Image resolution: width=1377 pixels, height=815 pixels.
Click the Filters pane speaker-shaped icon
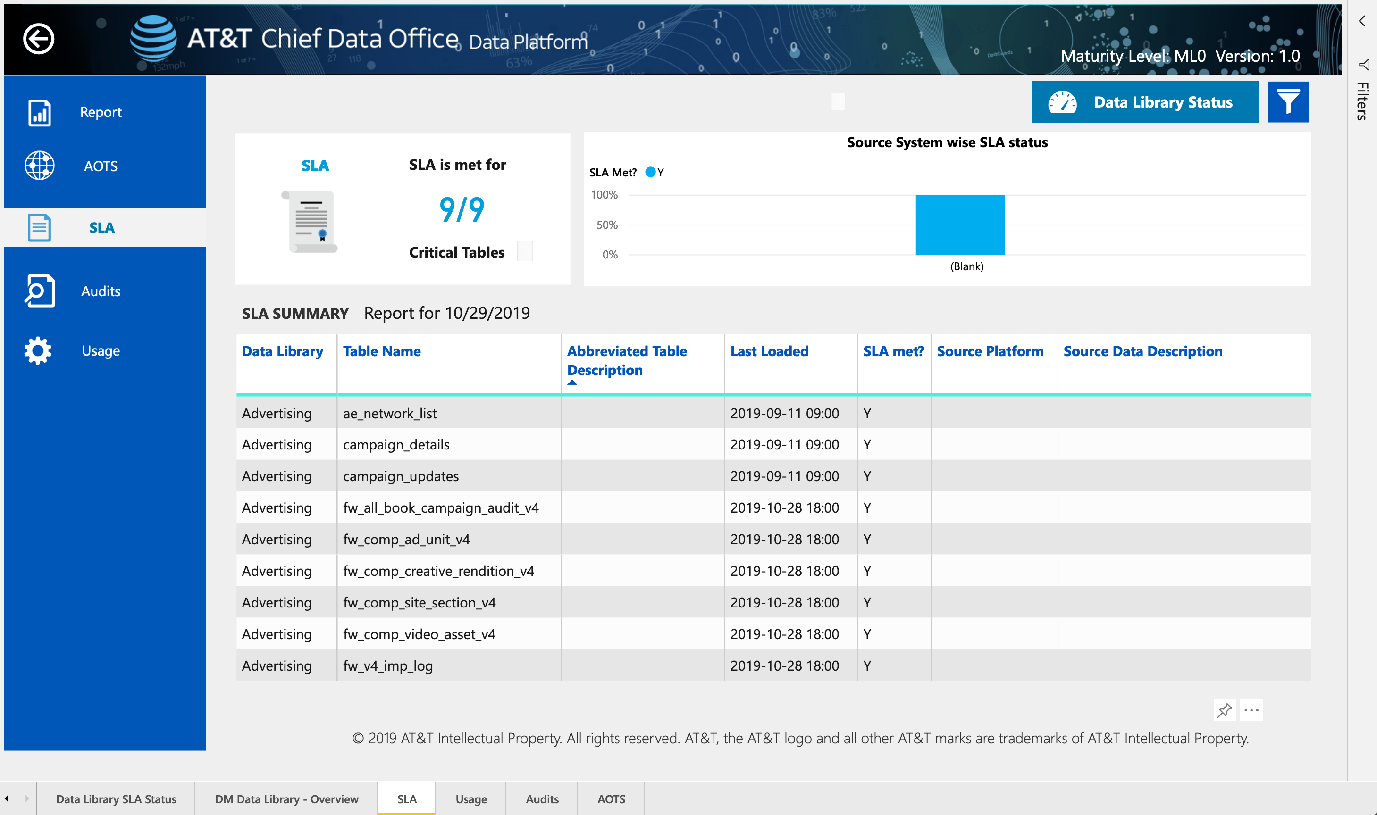click(1363, 65)
